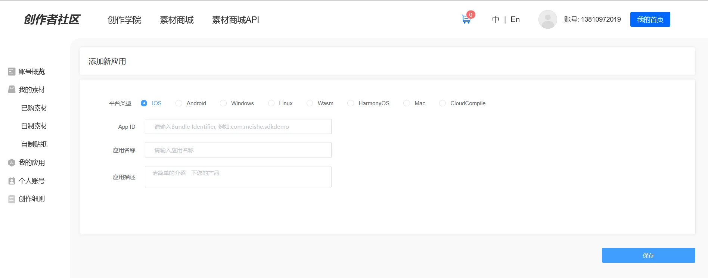708x278 pixels.
Task: Open 自制贴纸 in the sidebar
Action: pos(34,144)
